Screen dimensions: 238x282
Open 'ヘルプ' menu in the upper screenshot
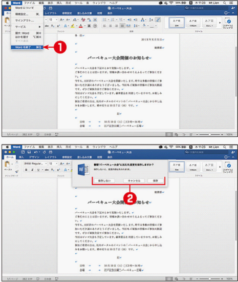113,3
